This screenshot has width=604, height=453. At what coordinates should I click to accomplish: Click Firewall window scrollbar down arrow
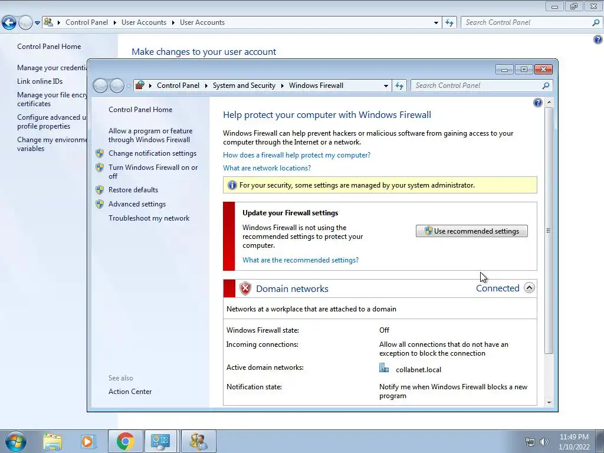click(549, 402)
